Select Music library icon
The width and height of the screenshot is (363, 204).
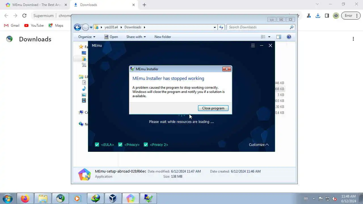click(84, 88)
